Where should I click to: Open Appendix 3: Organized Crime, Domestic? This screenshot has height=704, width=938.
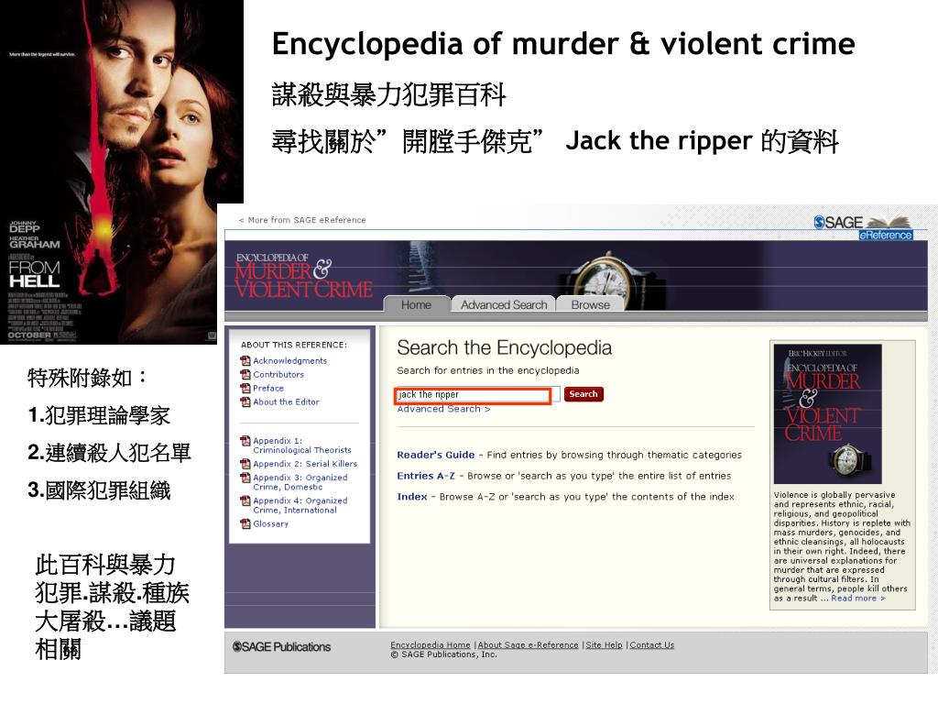pos(300,482)
